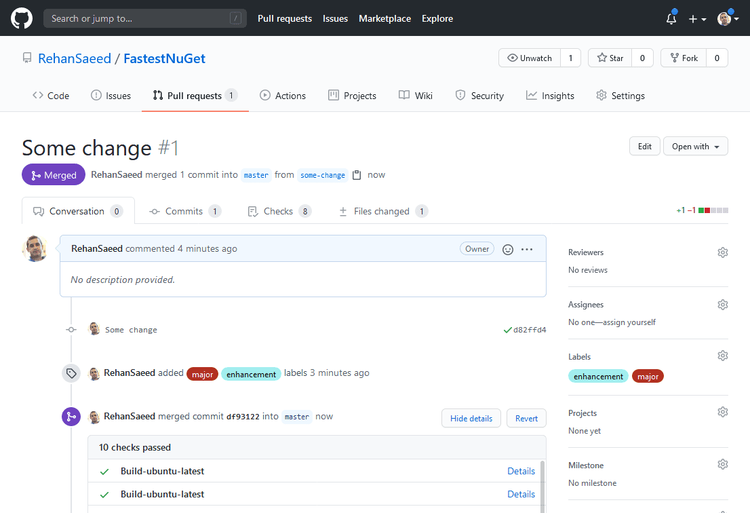Open Reviewers settings gear
The width and height of the screenshot is (750, 513).
point(723,252)
